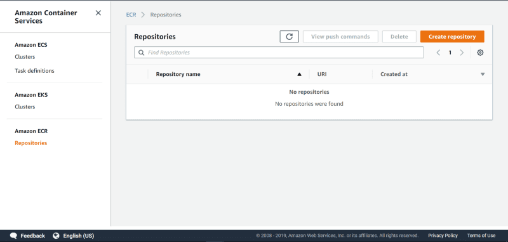Close the Amazon Container Services sidebar
This screenshot has width=508, height=242.
tap(98, 13)
